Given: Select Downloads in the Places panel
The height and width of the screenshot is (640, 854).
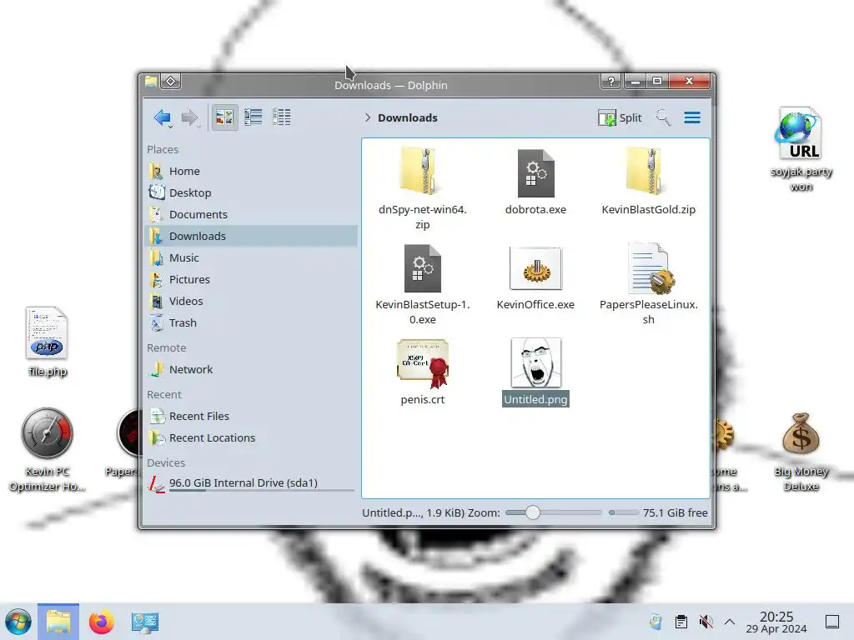Looking at the screenshot, I should coord(252,236).
